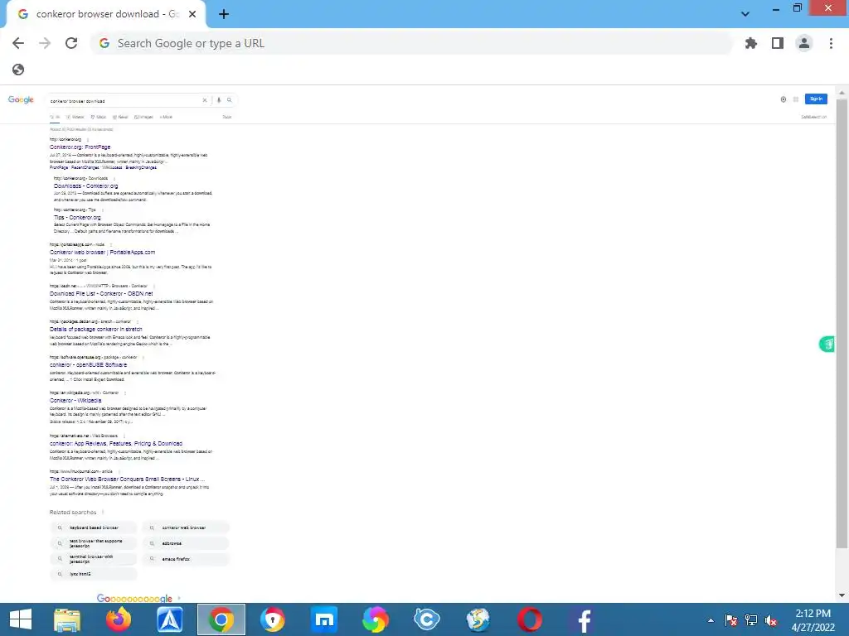Go to next results page arrow
Image resolution: width=849 pixels, height=636 pixels.
179,598
